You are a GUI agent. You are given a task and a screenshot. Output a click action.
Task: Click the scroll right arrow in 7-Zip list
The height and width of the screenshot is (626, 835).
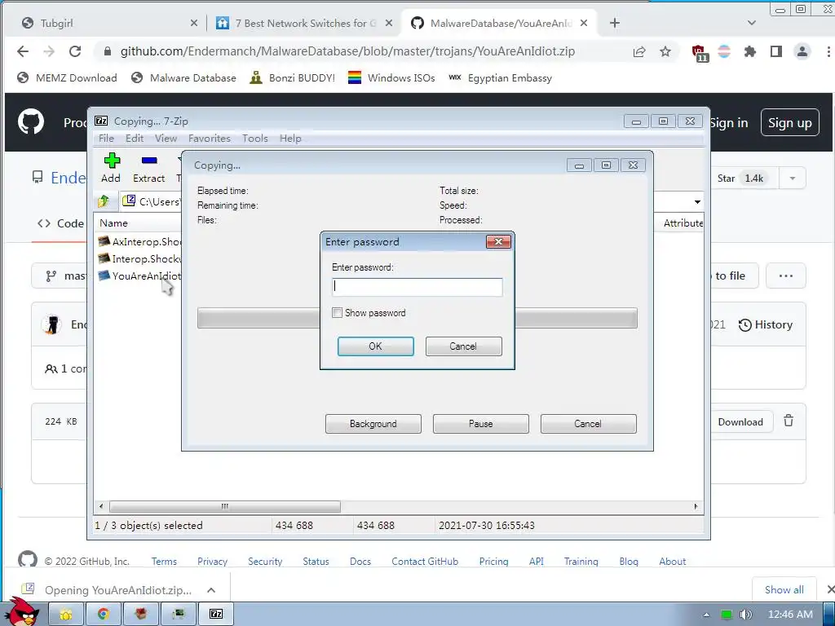click(696, 506)
